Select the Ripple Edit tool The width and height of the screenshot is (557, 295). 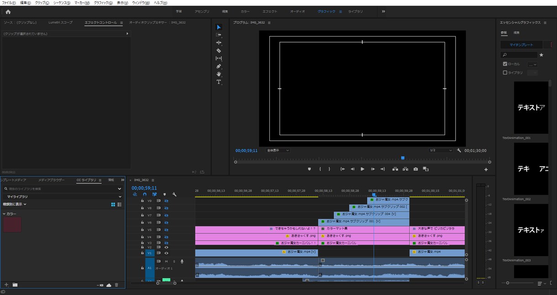(x=219, y=42)
